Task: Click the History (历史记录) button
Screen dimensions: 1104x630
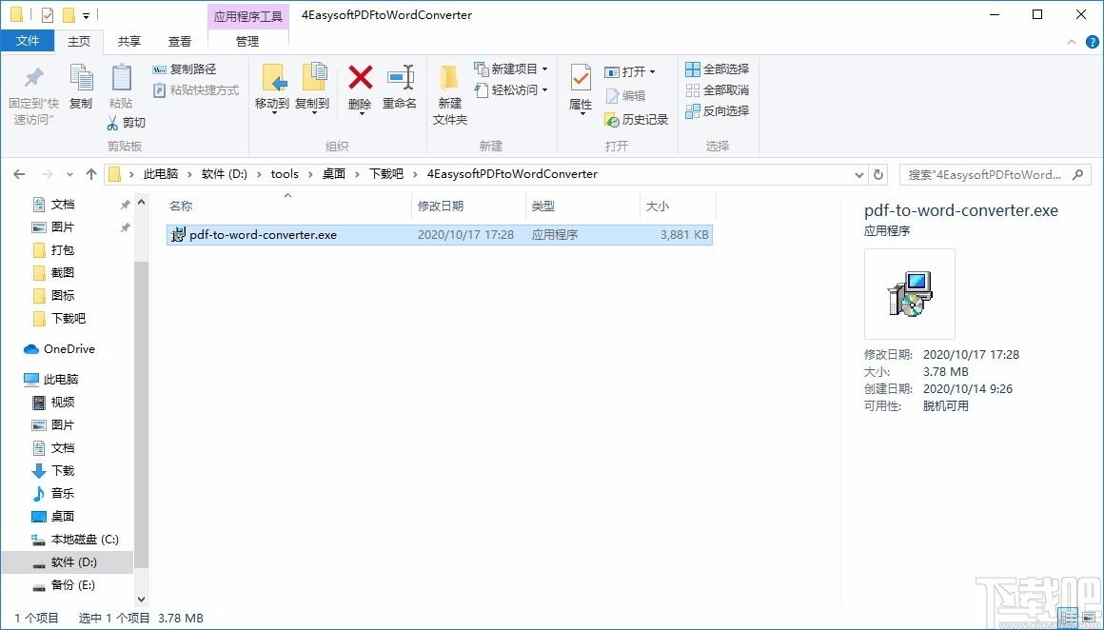Action: coord(637,120)
